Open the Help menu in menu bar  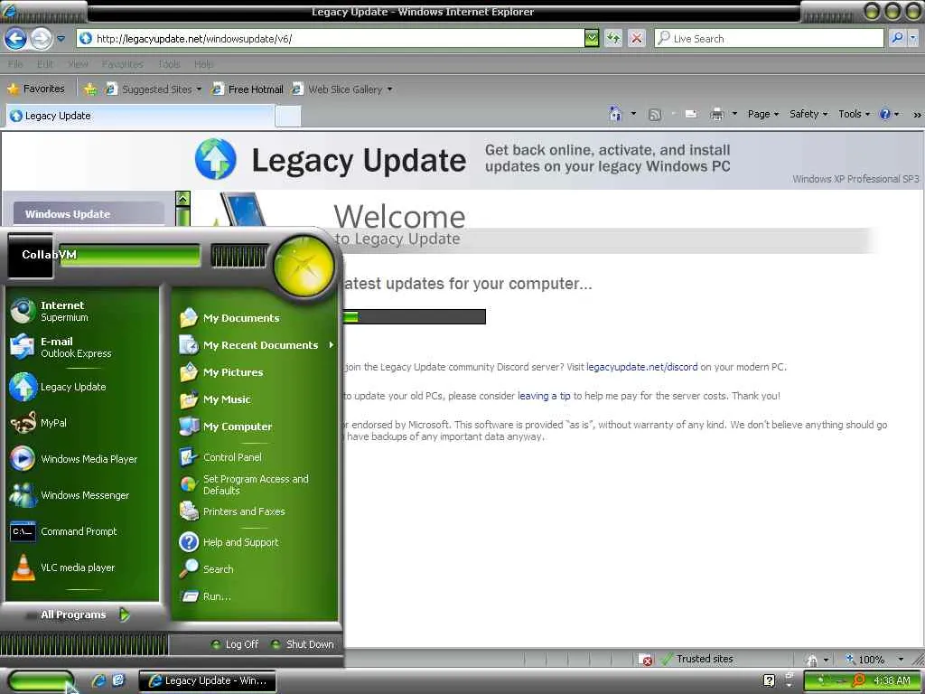203,64
